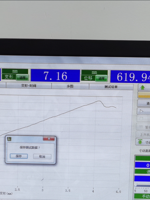Zero the deformation with 变形 清零 button

(22, 78)
